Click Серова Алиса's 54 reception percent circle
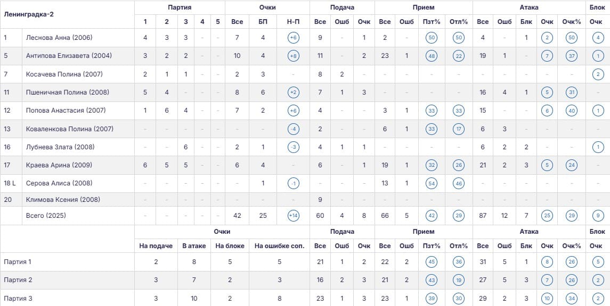The height and width of the screenshot is (306, 610). point(431,183)
